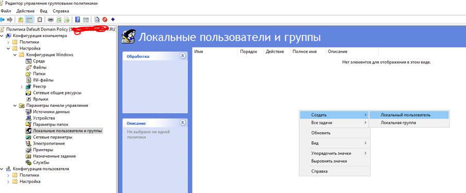This screenshot has height=193, width=466.
Task: Sort list by Описание column header
Action: 352,52
